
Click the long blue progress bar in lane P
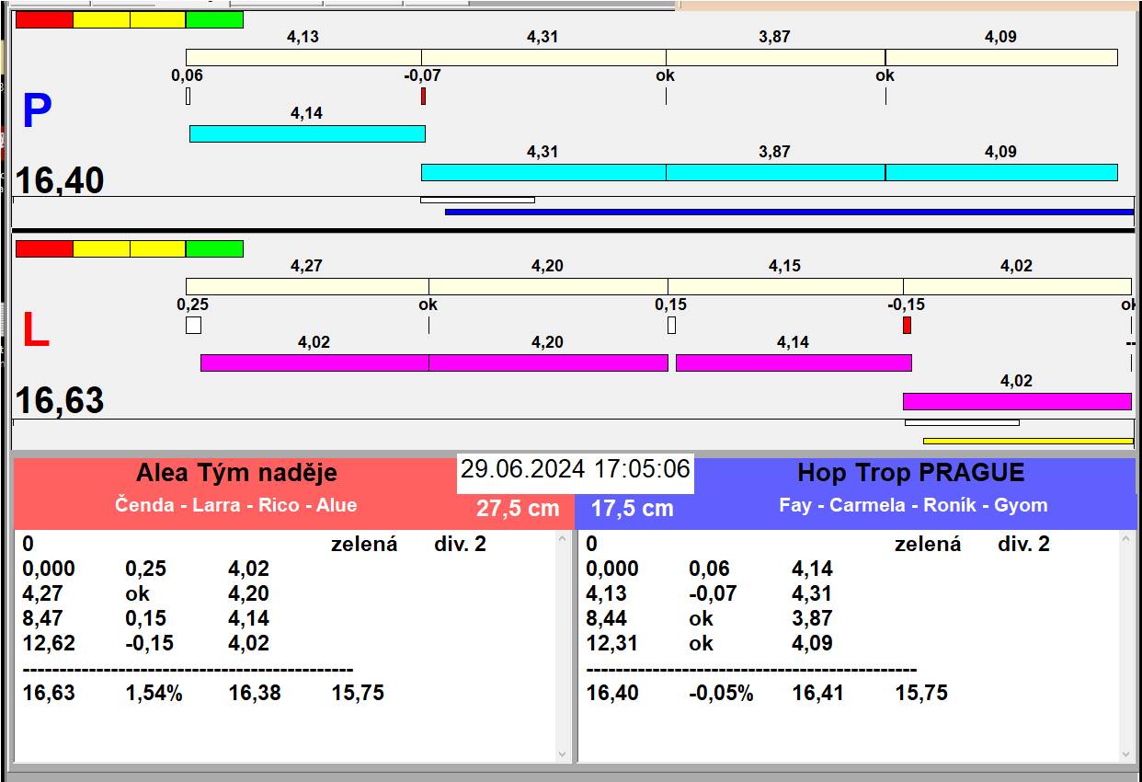789,212
